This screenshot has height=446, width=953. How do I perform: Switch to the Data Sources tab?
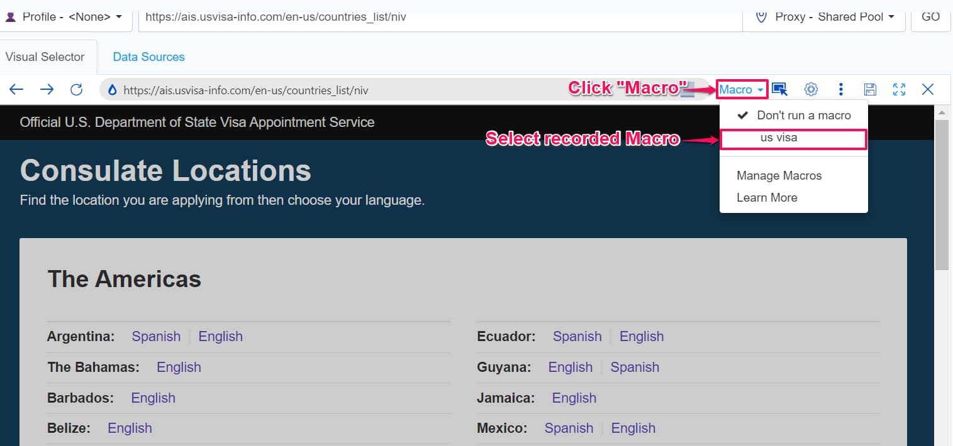point(148,57)
